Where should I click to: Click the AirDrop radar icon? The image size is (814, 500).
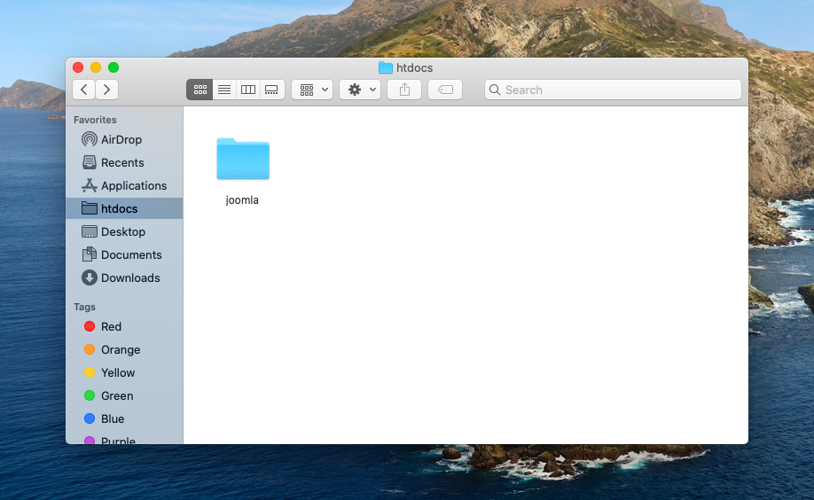tap(90, 139)
